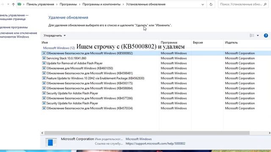
Task: Expand chevron after Программы breadcrumb
Action: coord(80,5)
